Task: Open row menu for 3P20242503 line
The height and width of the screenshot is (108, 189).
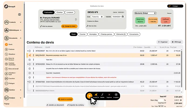Action: (33, 64)
